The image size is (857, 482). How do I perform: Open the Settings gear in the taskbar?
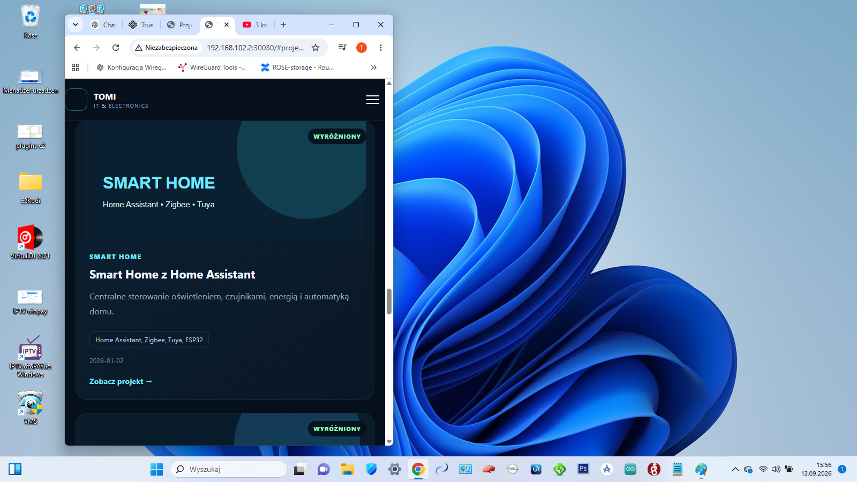(395, 469)
